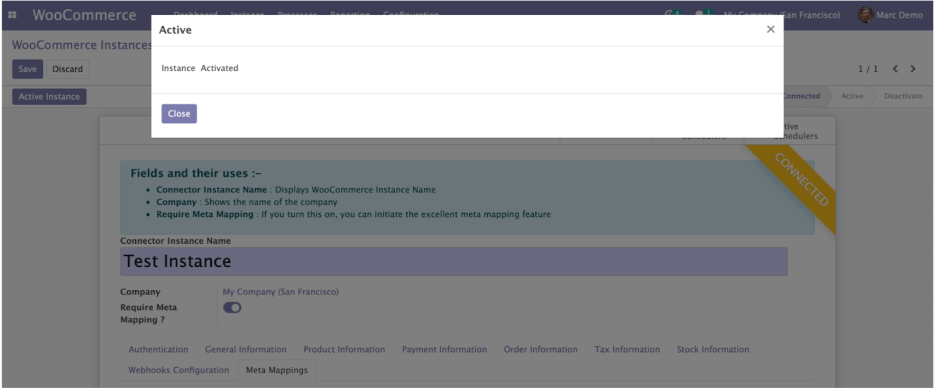Toggle the Require Meta Mapping switch
Screen dimensions: 935x388
232,308
